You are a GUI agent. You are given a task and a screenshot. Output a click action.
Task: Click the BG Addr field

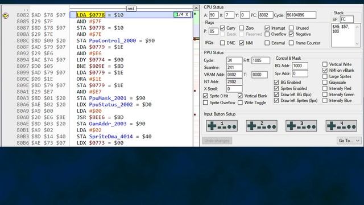[x=300, y=66]
